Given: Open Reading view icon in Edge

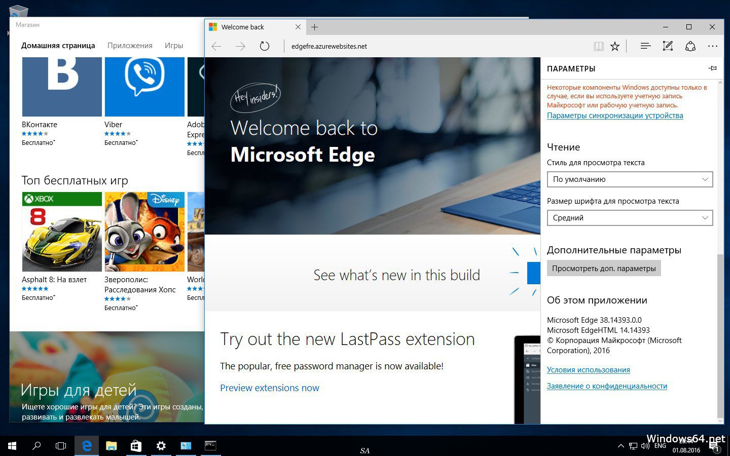Looking at the screenshot, I should [599, 46].
